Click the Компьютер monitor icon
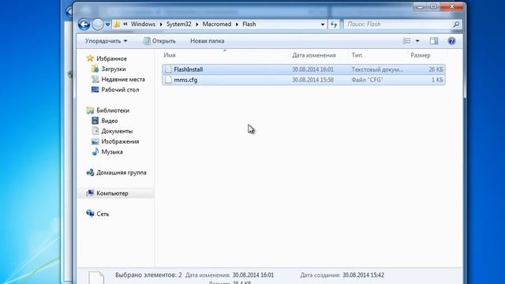This screenshot has width=505, height=284. (x=90, y=193)
